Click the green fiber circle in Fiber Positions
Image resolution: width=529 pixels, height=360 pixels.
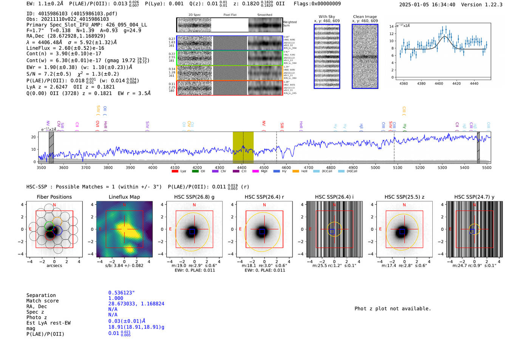[49, 226]
